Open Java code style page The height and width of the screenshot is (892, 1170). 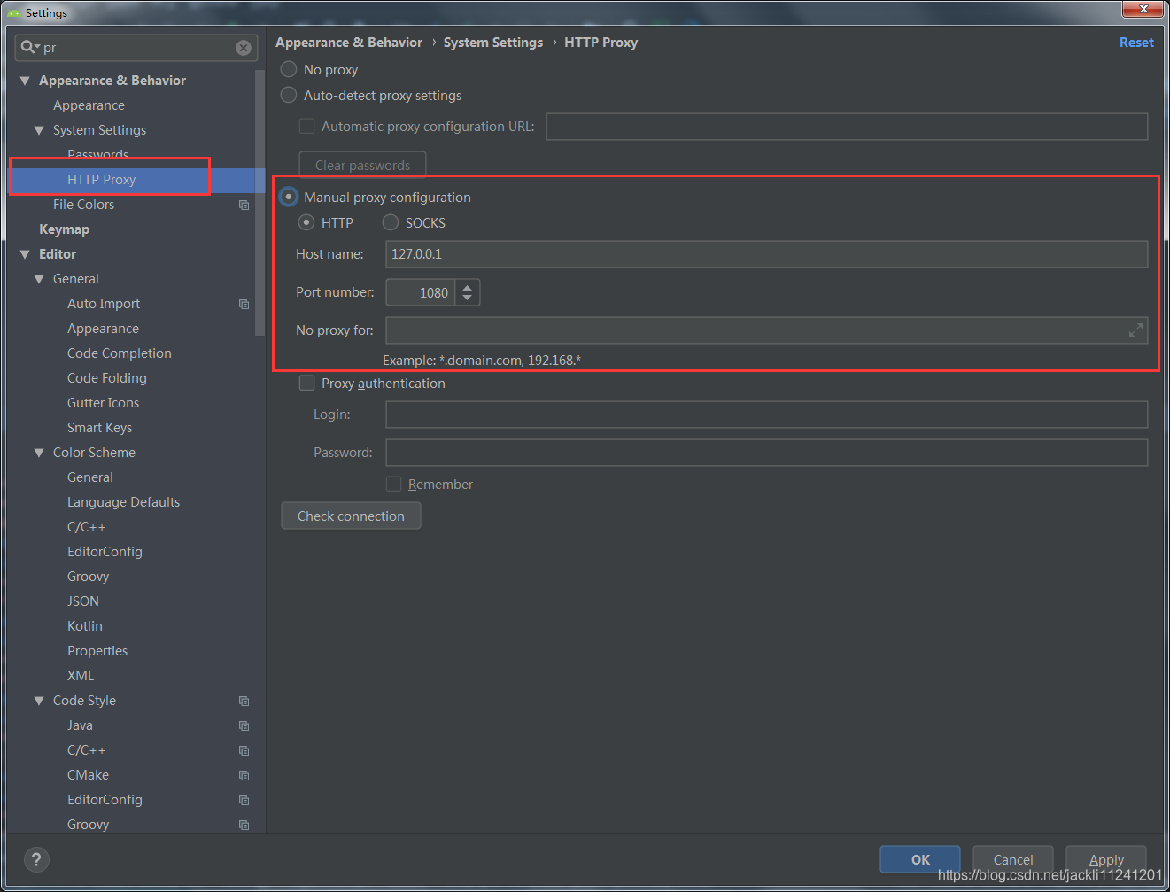point(80,725)
